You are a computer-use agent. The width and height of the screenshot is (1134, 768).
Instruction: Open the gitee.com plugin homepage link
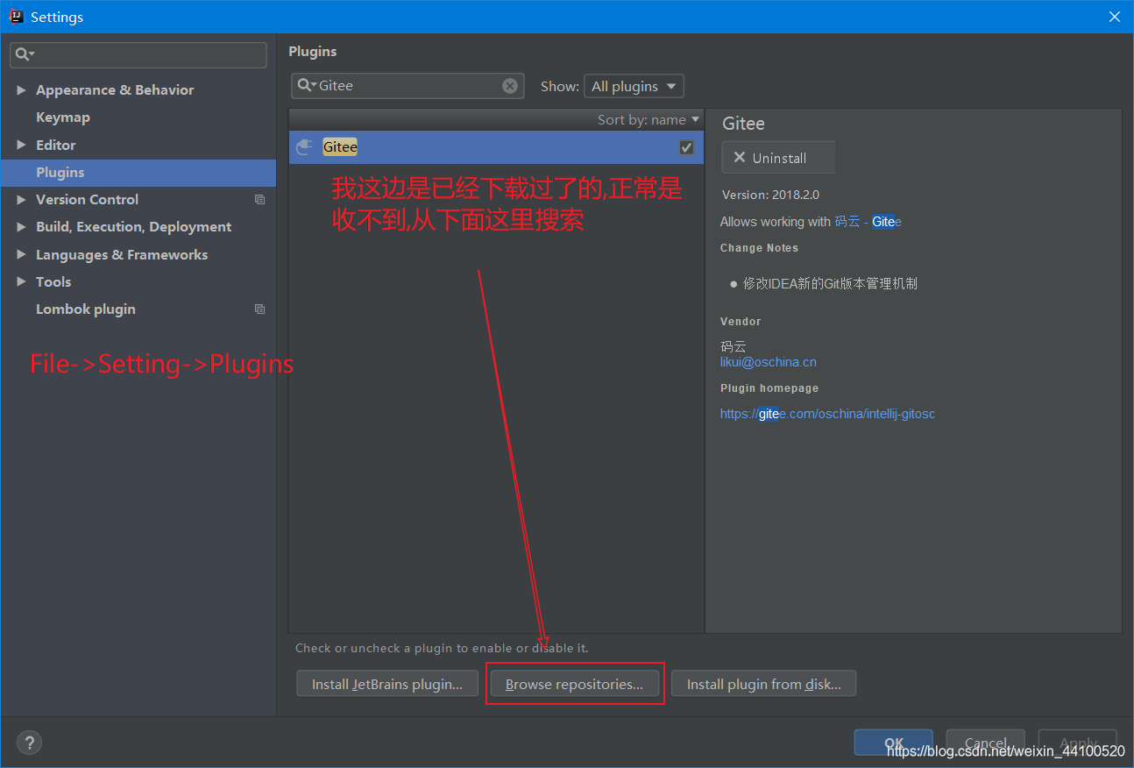pyautogui.click(x=827, y=414)
